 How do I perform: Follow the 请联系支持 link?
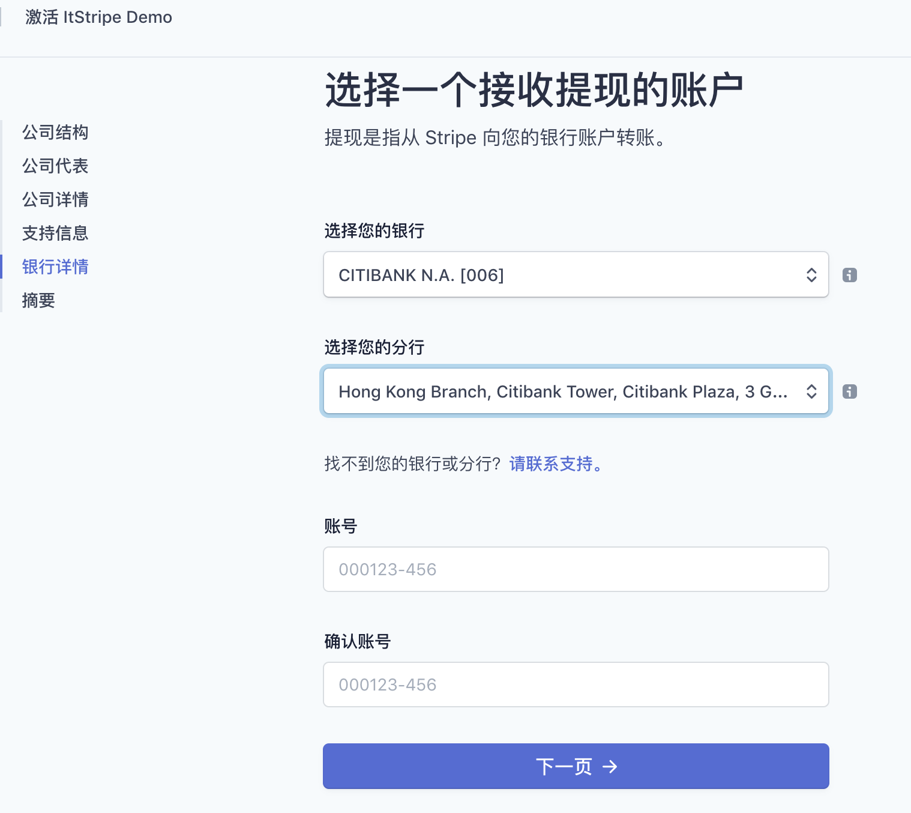click(x=556, y=464)
